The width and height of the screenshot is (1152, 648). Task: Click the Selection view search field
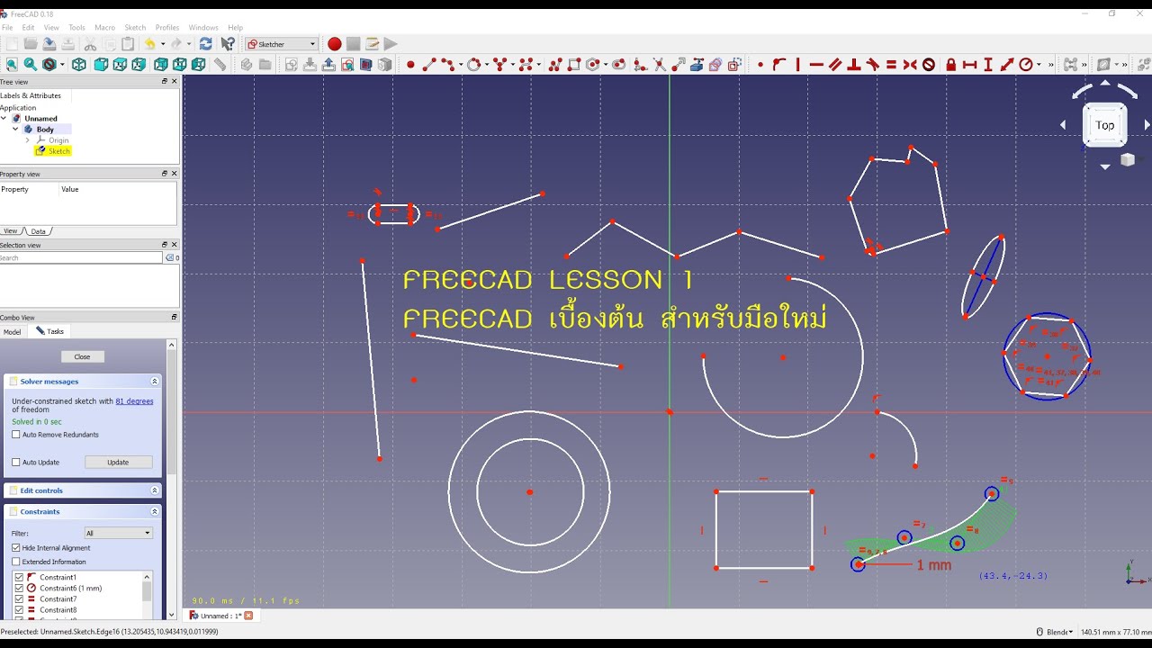tap(81, 257)
